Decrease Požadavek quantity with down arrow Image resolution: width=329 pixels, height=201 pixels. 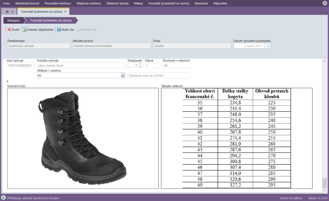click(140, 67)
